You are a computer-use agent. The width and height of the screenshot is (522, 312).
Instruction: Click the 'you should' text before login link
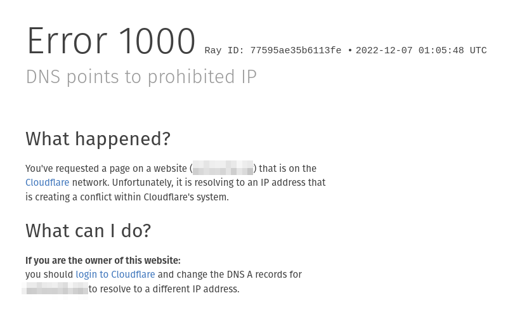49,275
